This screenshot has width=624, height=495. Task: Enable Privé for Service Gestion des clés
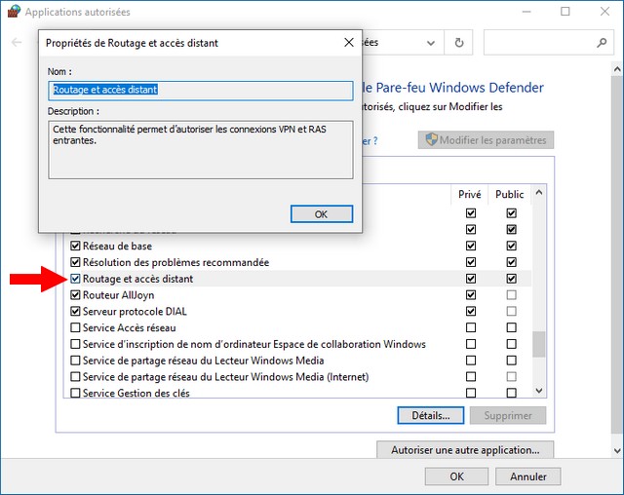coord(471,393)
